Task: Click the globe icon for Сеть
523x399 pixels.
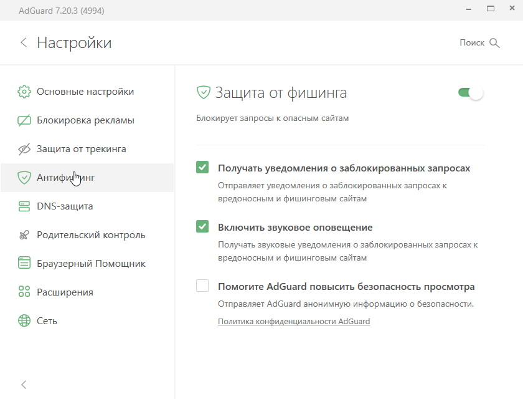Action: [x=24, y=320]
